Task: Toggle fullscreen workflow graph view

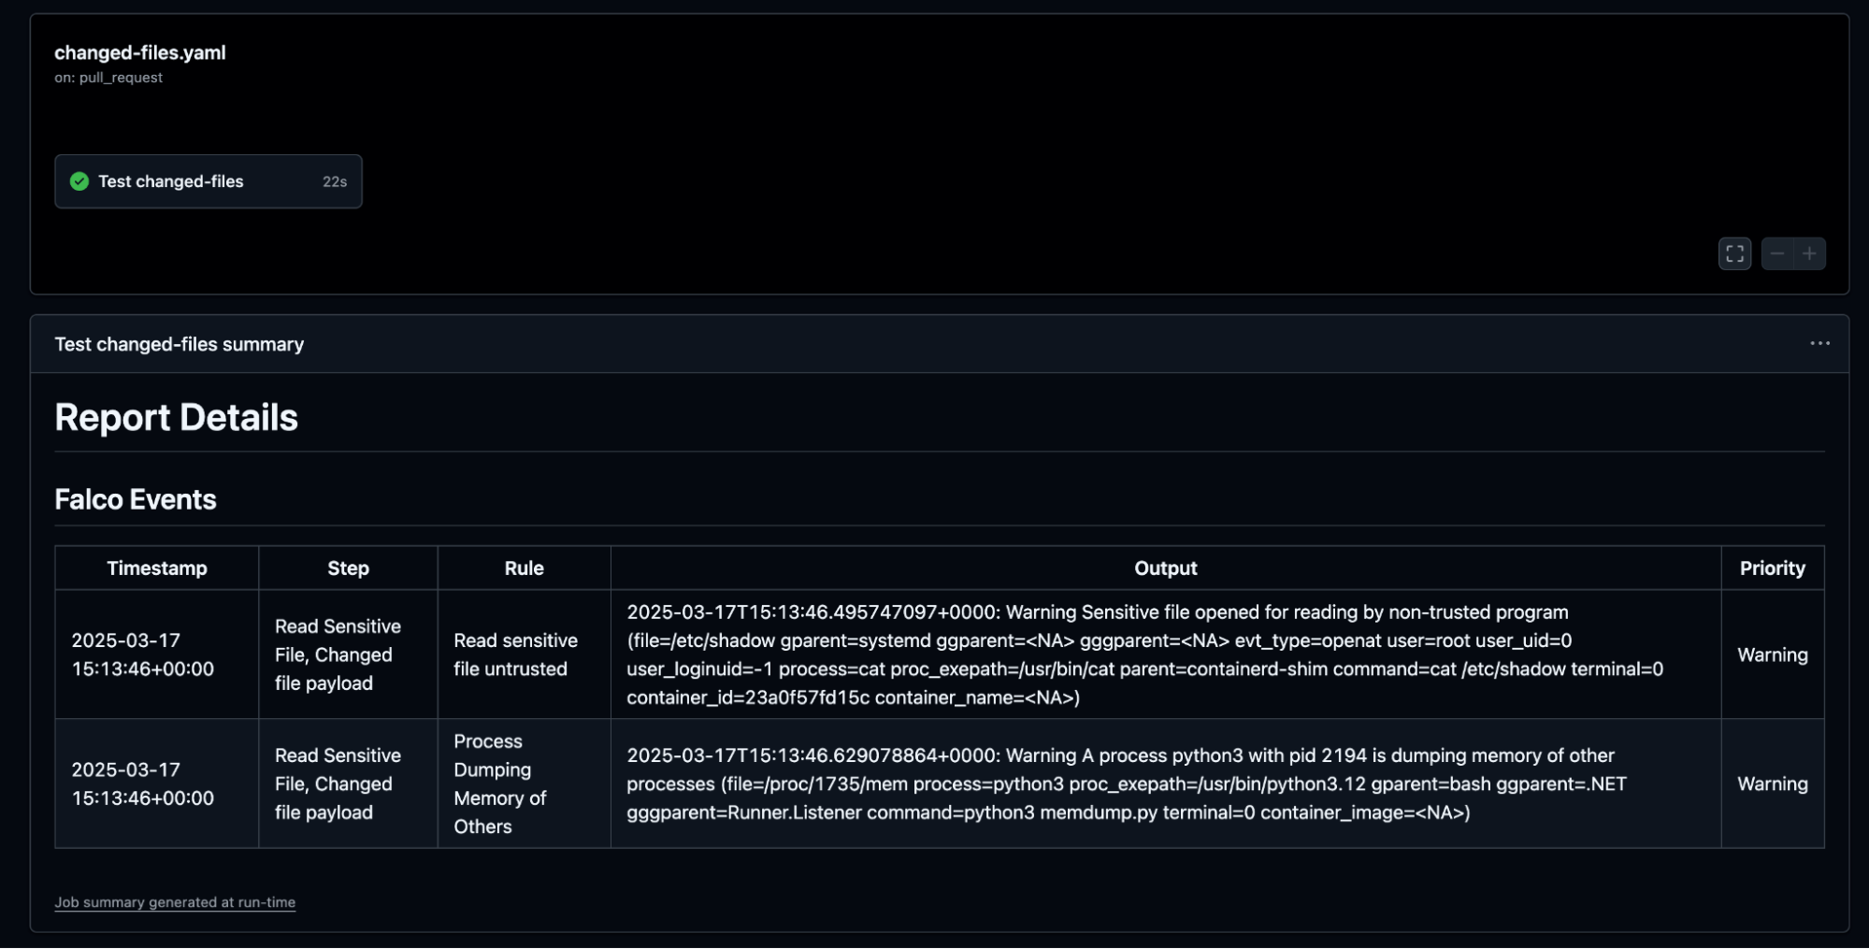Action: click(1734, 253)
